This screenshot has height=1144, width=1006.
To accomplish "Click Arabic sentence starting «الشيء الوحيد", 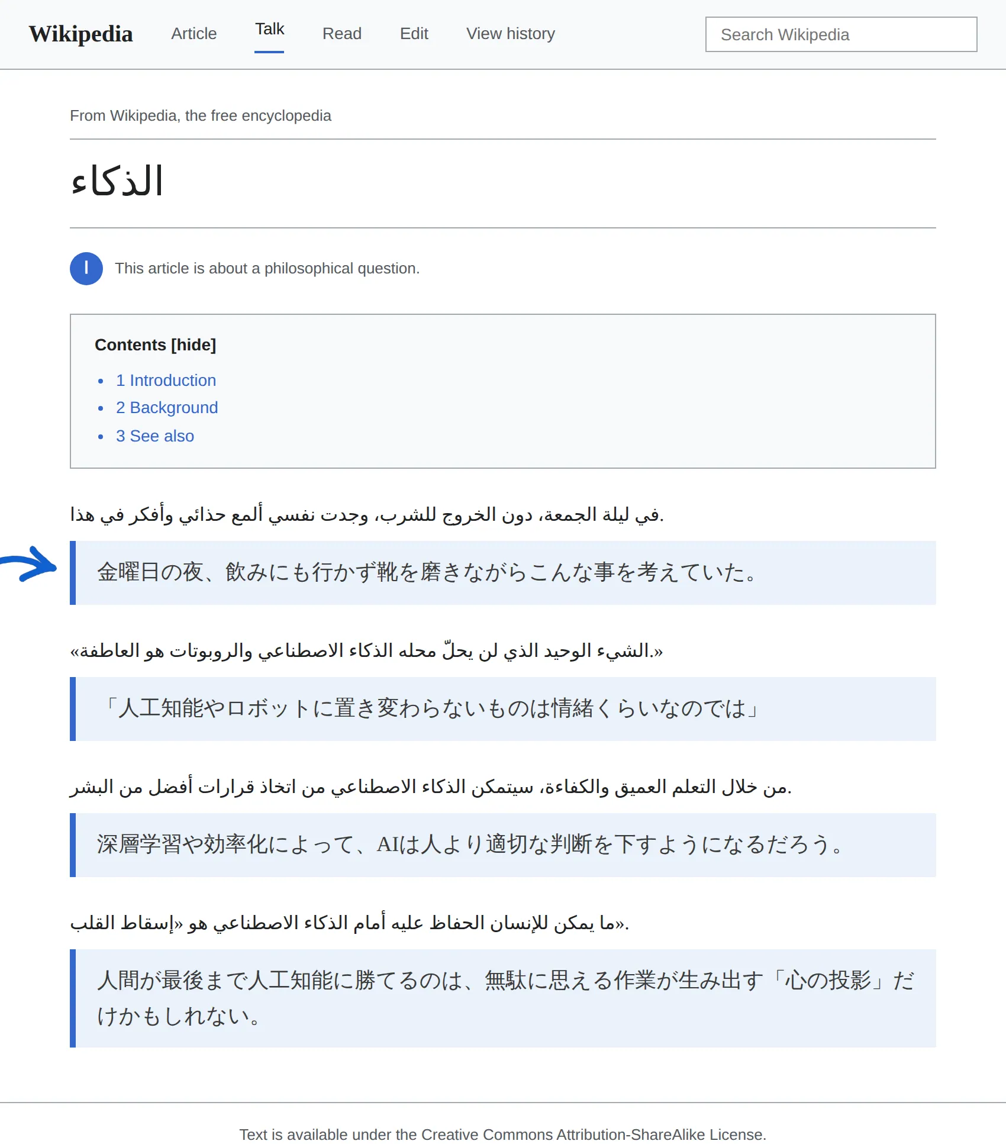I will point(366,650).
